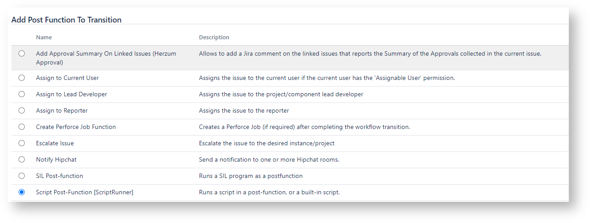Click the selected Script Post-Function radio button
The image size is (590, 223).
[x=22, y=192]
